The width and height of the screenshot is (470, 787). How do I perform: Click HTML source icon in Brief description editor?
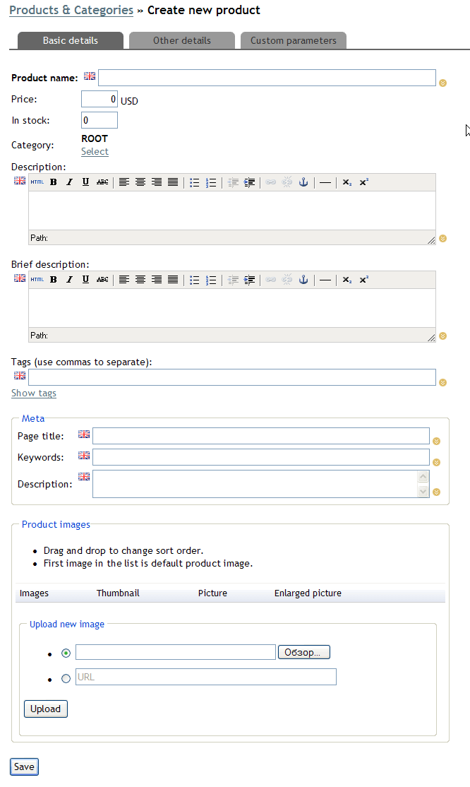[x=37, y=280]
